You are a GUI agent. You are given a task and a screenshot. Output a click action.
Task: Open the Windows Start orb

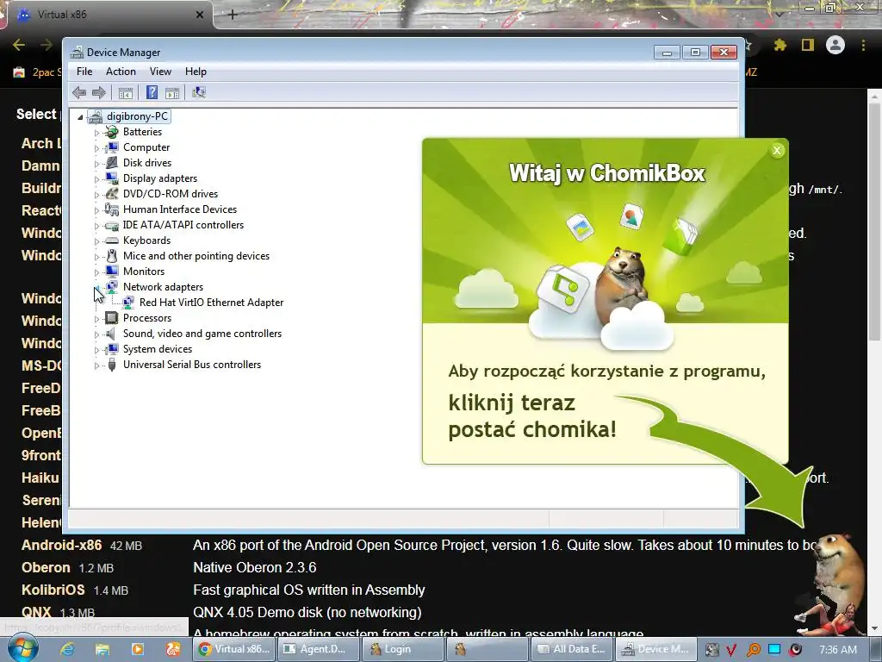22,648
